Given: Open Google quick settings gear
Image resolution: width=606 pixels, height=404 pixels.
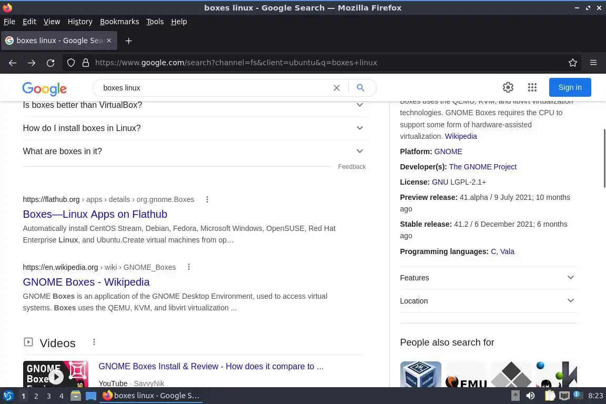Looking at the screenshot, I should pos(508,87).
